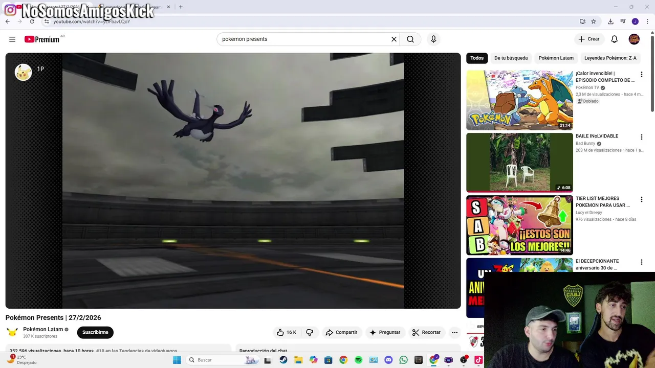Open File Explorer from the taskbar
The height and width of the screenshot is (368, 655).
(298, 360)
